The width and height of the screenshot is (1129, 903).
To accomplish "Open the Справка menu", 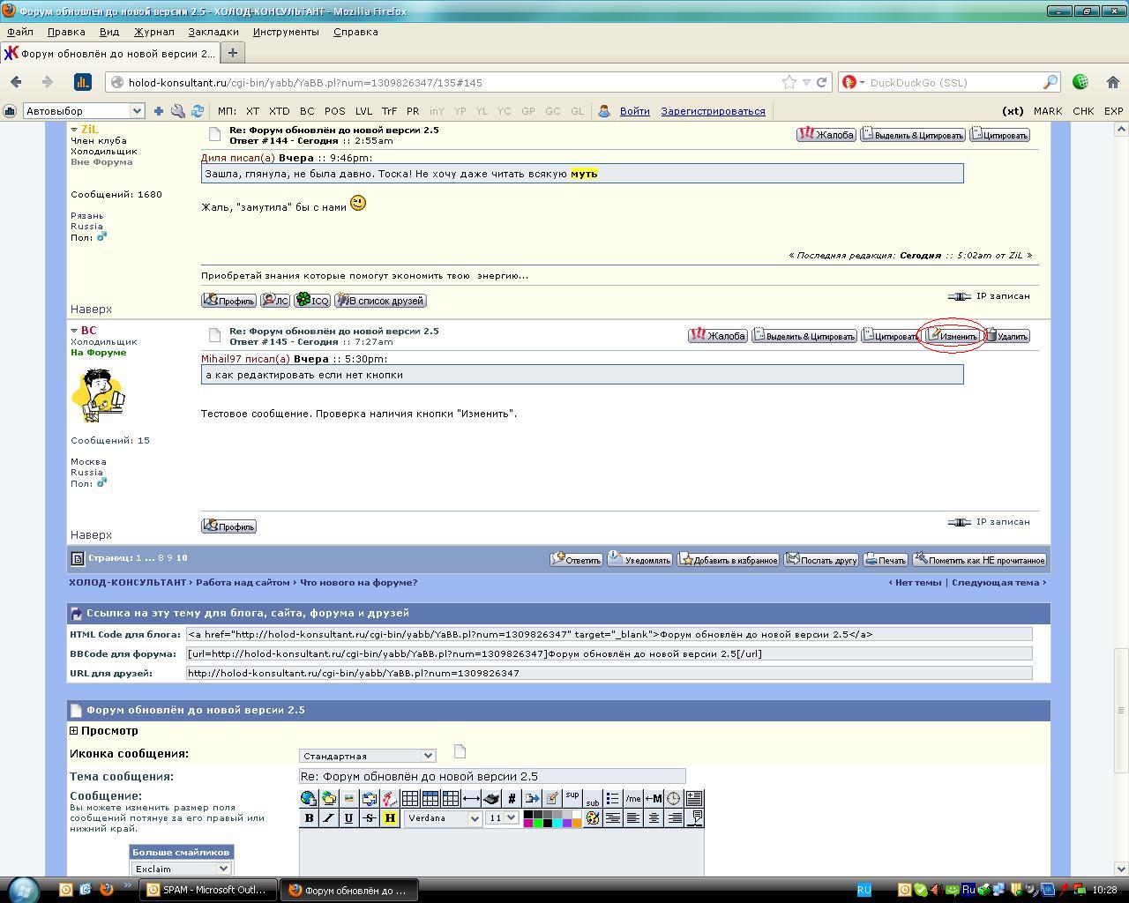I will (x=355, y=32).
